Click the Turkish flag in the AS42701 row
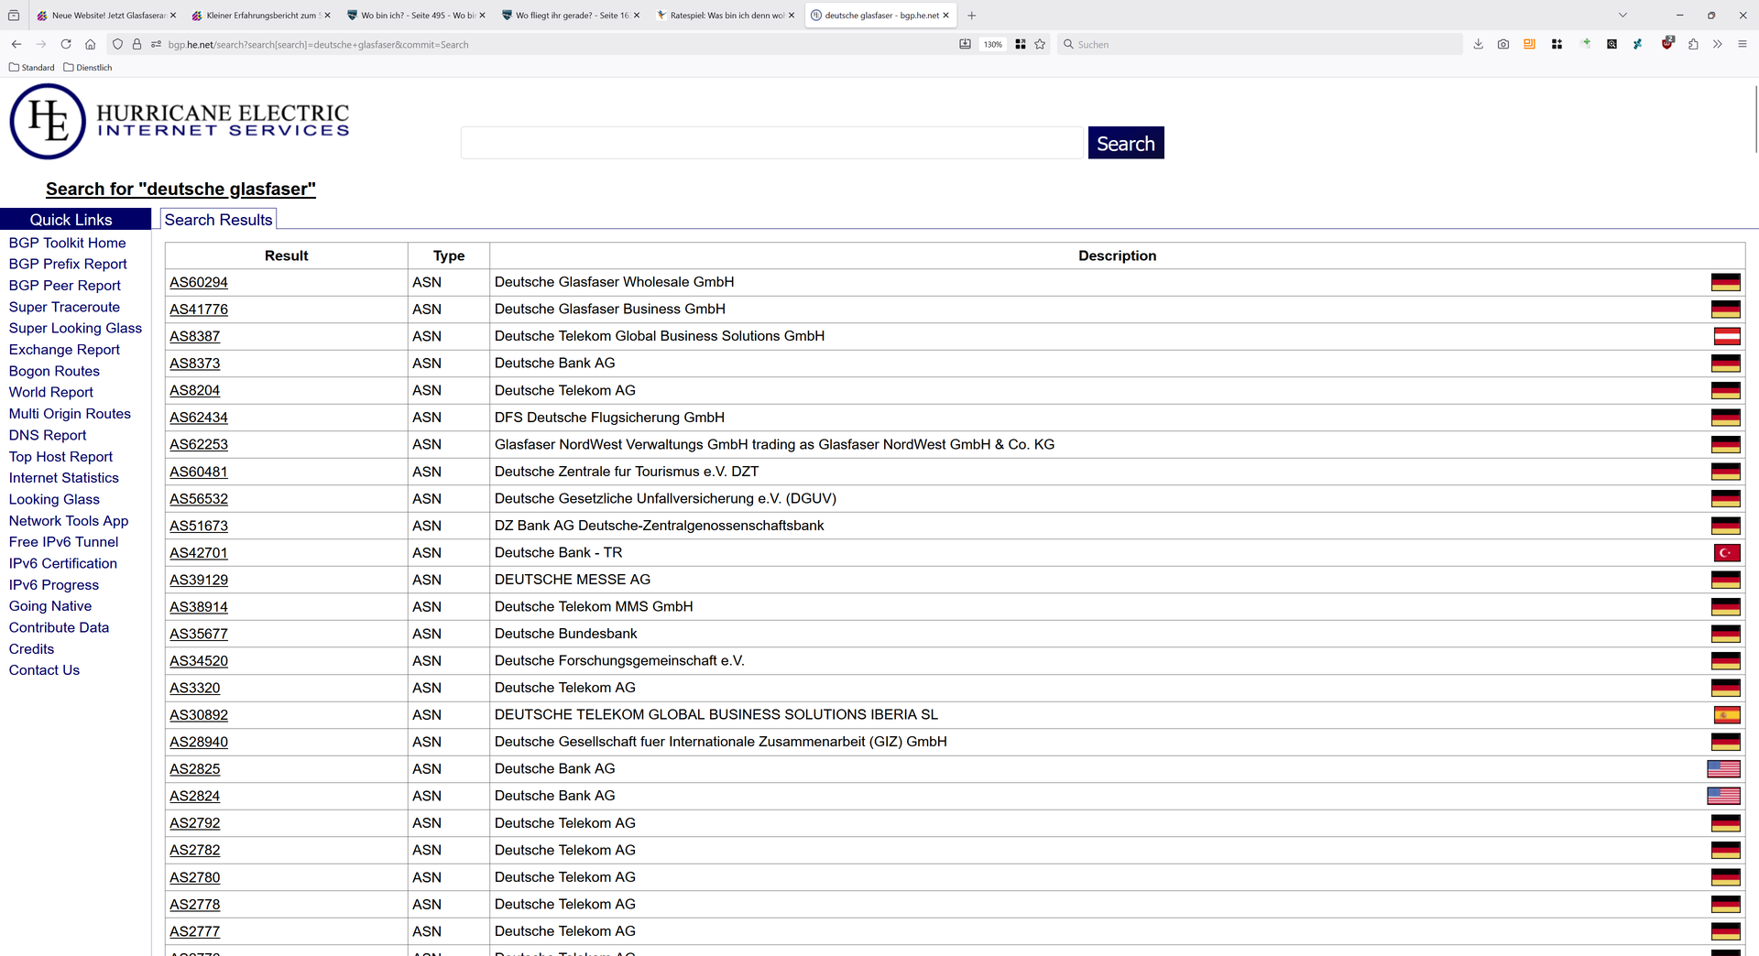1759x956 pixels. [x=1726, y=552]
